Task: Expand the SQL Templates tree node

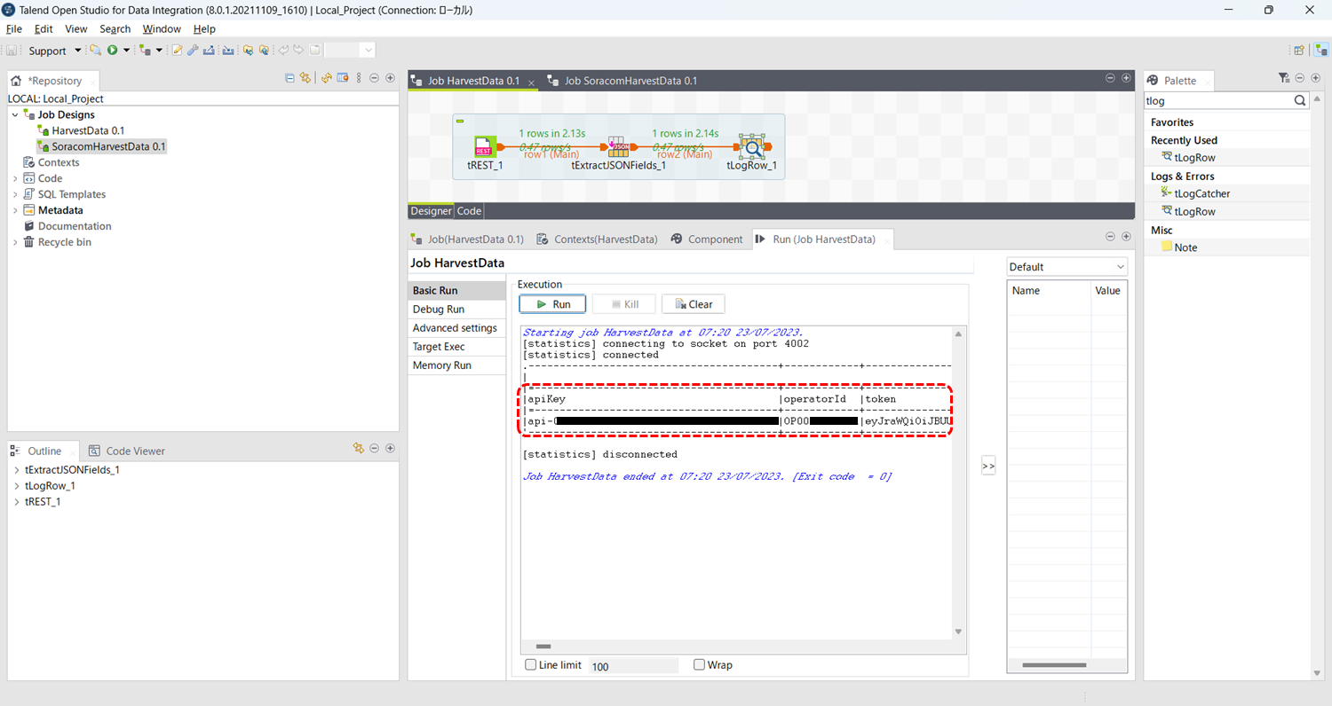Action: click(15, 194)
